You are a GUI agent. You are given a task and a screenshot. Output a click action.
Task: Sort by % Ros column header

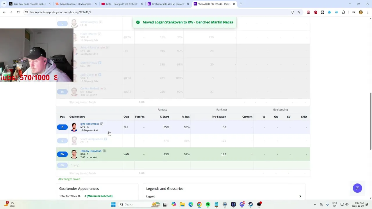pyautogui.click(x=186, y=117)
